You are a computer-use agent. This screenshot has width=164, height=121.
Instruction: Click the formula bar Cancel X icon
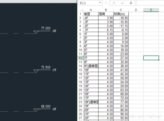114,3
